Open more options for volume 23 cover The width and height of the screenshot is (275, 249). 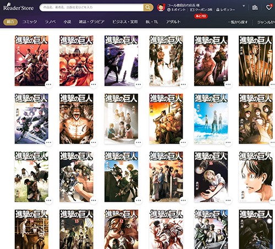tap(183, 142)
